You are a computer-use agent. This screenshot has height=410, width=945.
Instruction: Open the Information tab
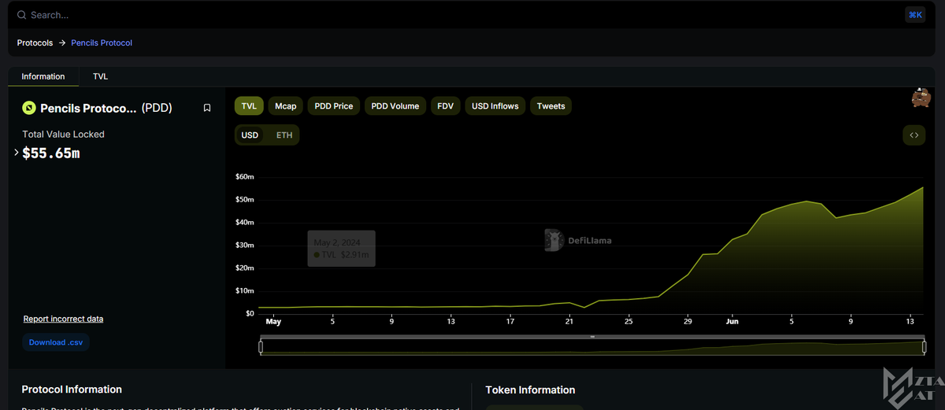click(43, 76)
